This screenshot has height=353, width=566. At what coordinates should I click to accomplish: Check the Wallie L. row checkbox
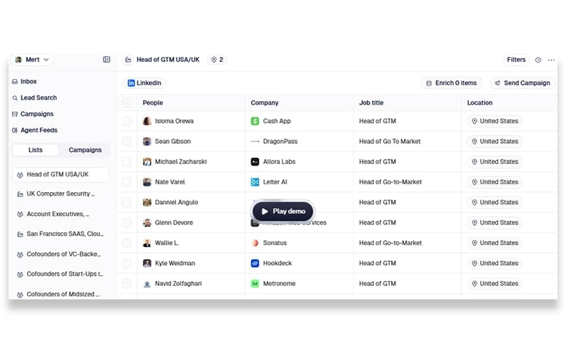click(127, 243)
